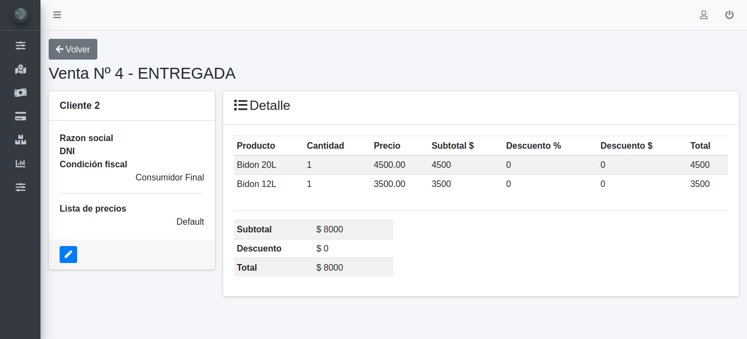Click the Total $ 8000 summary row
The image size is (747, 339).
tap(313, 267)
